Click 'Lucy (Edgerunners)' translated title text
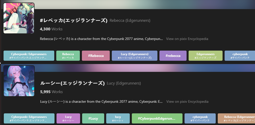 pyautogui.click(x=124, y=83)
